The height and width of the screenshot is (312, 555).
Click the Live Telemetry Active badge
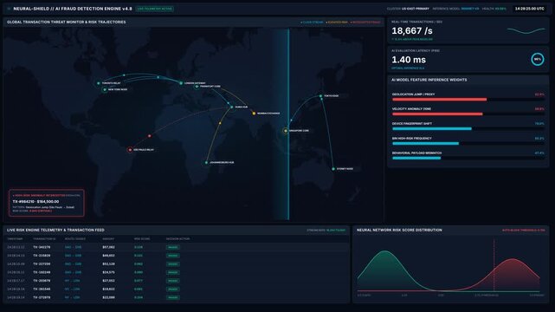[x=155, y=9]
